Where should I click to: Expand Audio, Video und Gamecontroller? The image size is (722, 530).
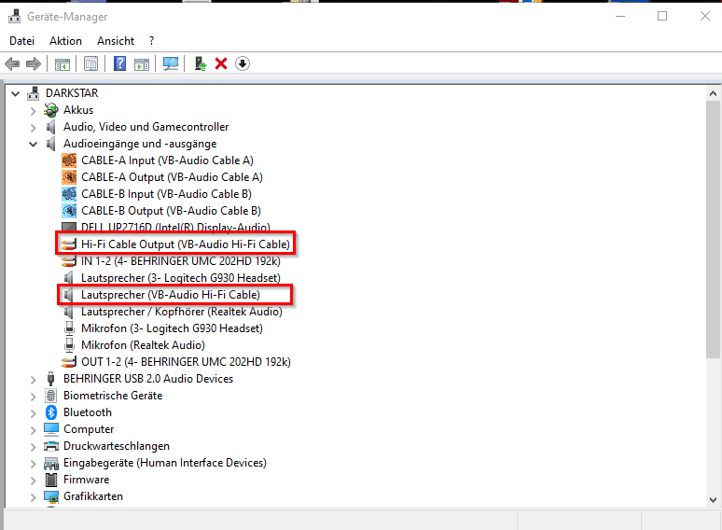[x=34, y=128]
